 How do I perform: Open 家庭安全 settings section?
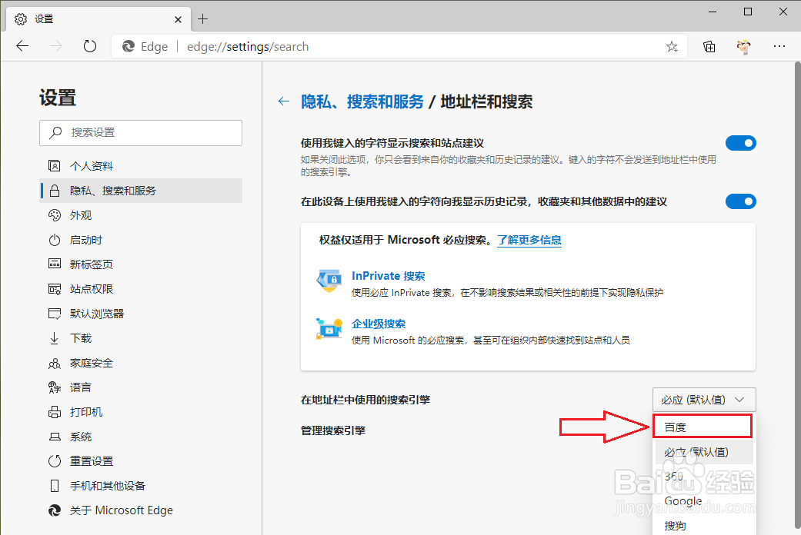point(141,363)
